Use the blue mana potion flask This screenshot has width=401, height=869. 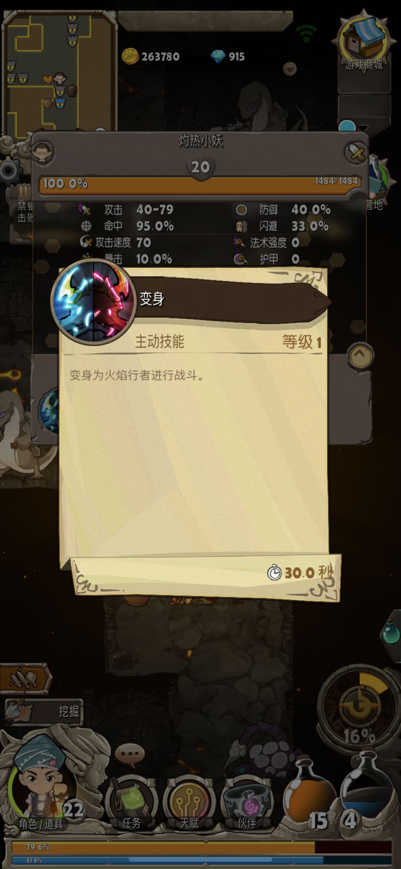coord(366,791)
